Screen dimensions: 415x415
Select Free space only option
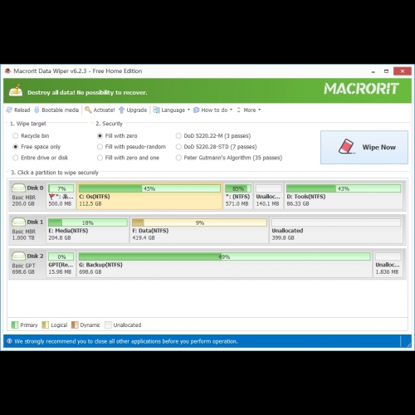pos(37,147)
